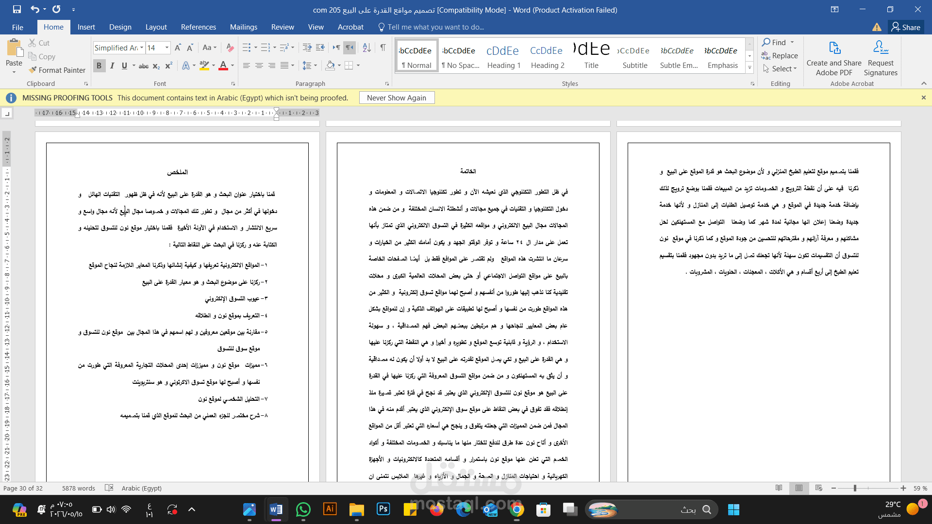Apply strikethrough to text
The image size is (932, 524).
click(x=144, y=65)
